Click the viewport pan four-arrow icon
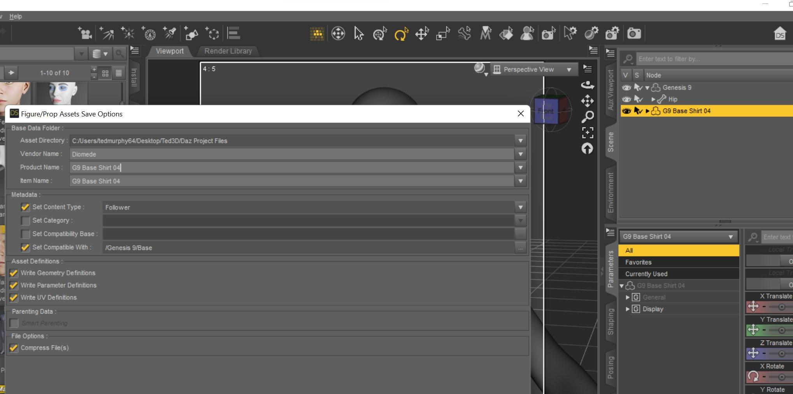Image resolution: width=793 pixels, height=394 pixels. (587, 101)
